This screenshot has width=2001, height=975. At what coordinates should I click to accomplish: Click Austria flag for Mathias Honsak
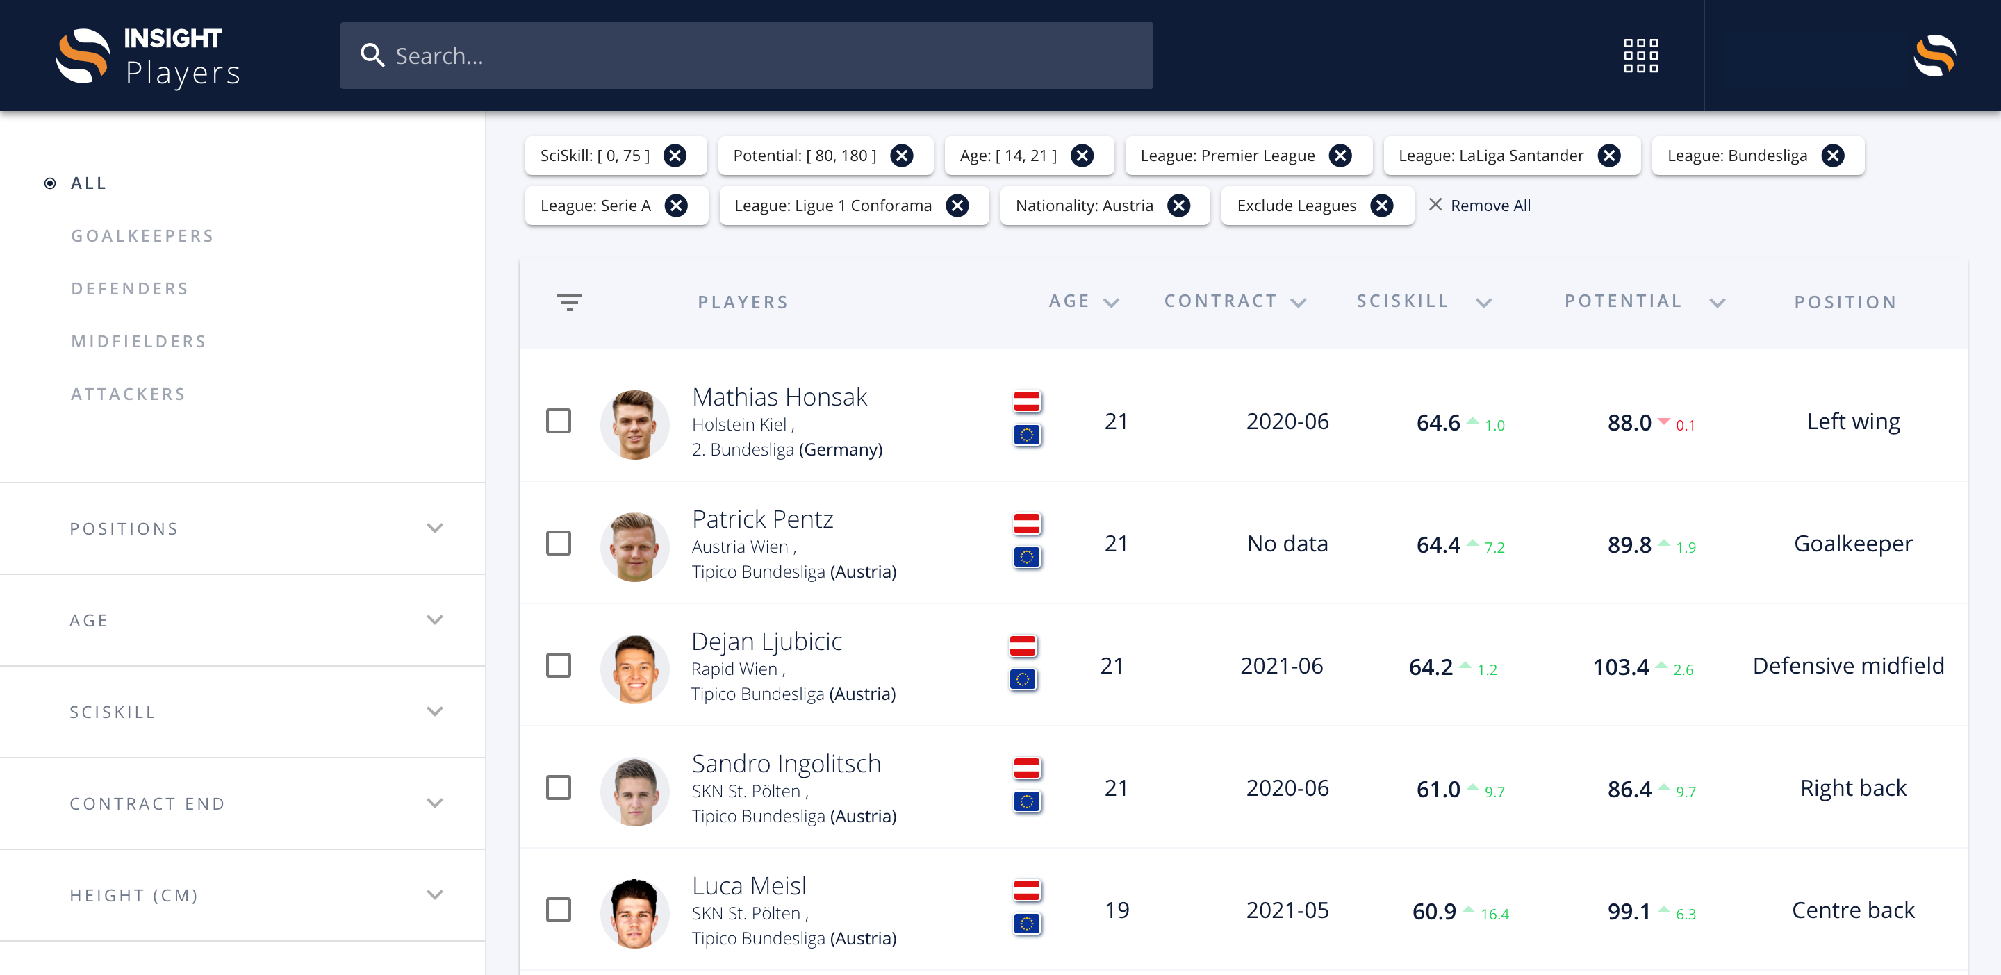click(1026, 402)
